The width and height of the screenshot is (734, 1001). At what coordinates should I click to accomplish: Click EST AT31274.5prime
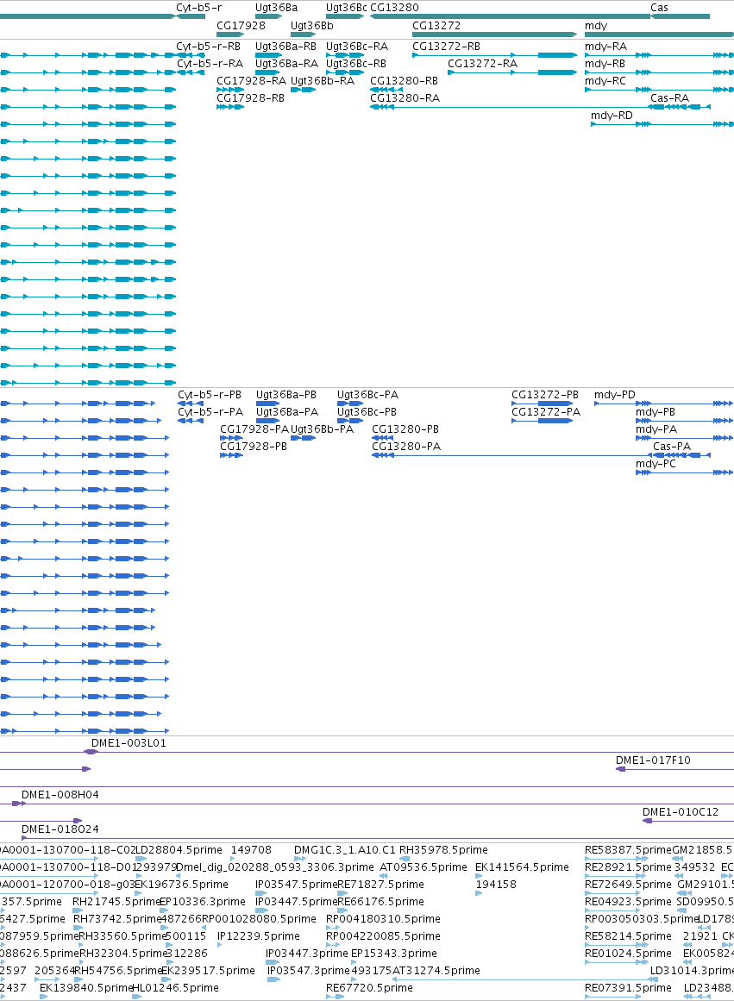point(436,972)
